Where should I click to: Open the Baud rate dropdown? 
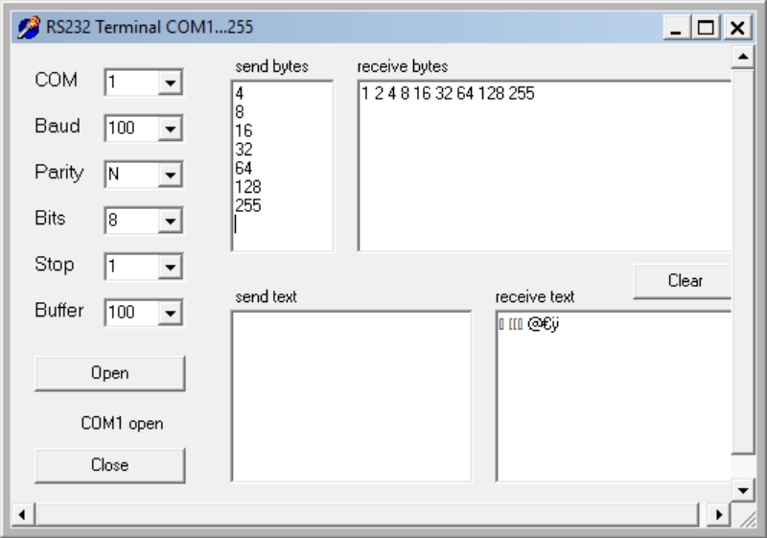(171, 129)
